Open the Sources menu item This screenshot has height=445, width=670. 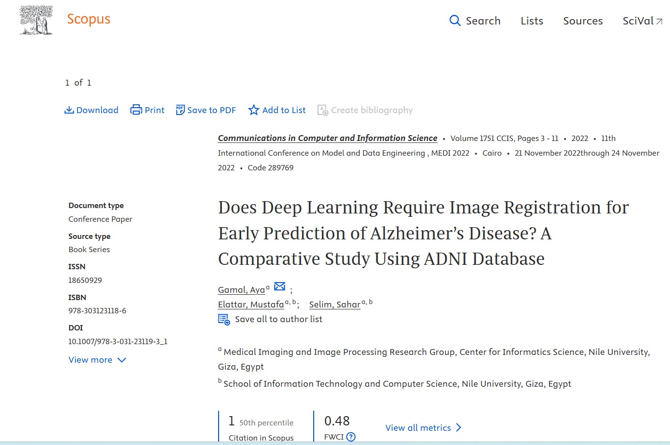(583, 21)
